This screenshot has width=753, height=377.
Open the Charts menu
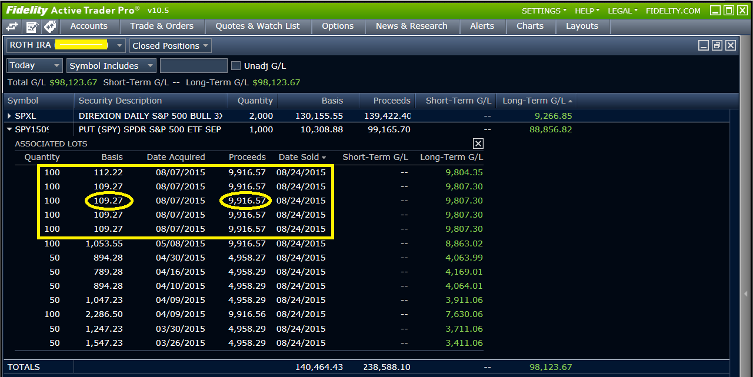530,26
